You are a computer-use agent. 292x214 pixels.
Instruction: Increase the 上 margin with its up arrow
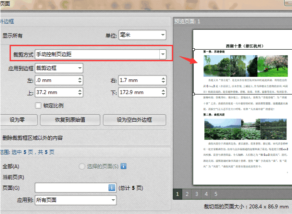tap(80, 91)
